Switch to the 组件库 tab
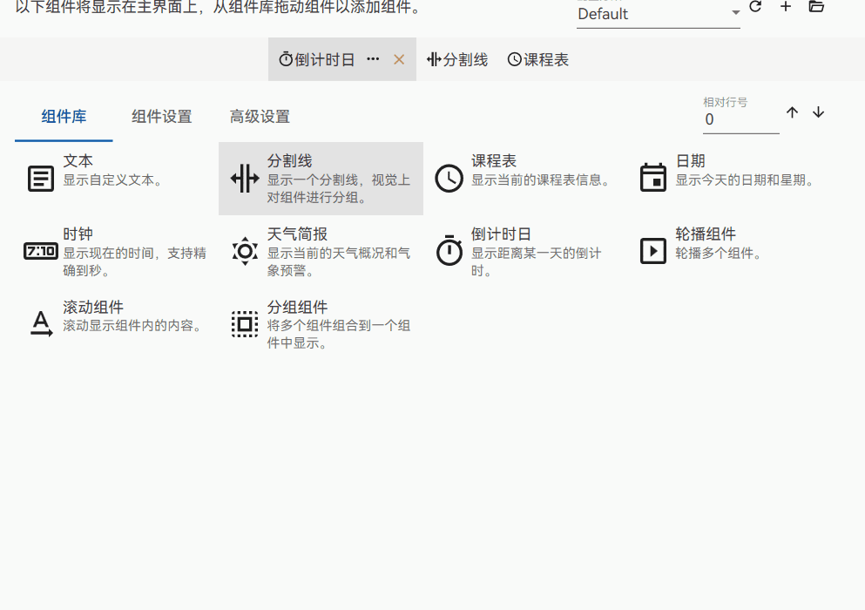Image resolution: width=865 pixels, height=610 pixels. pyautogui.click(x=64, y=117)
